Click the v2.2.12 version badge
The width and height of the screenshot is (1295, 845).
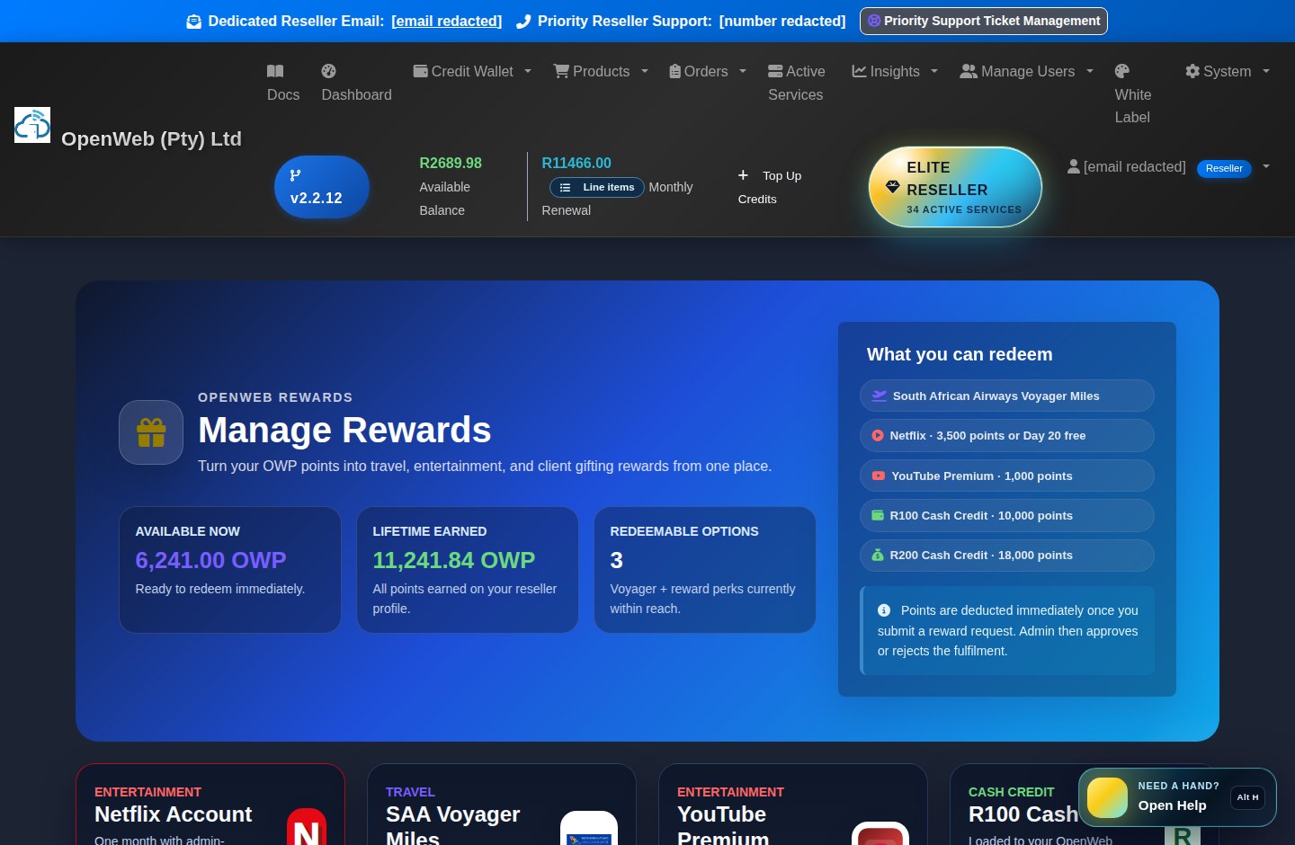pyautogui.click(x=322, y=187)
